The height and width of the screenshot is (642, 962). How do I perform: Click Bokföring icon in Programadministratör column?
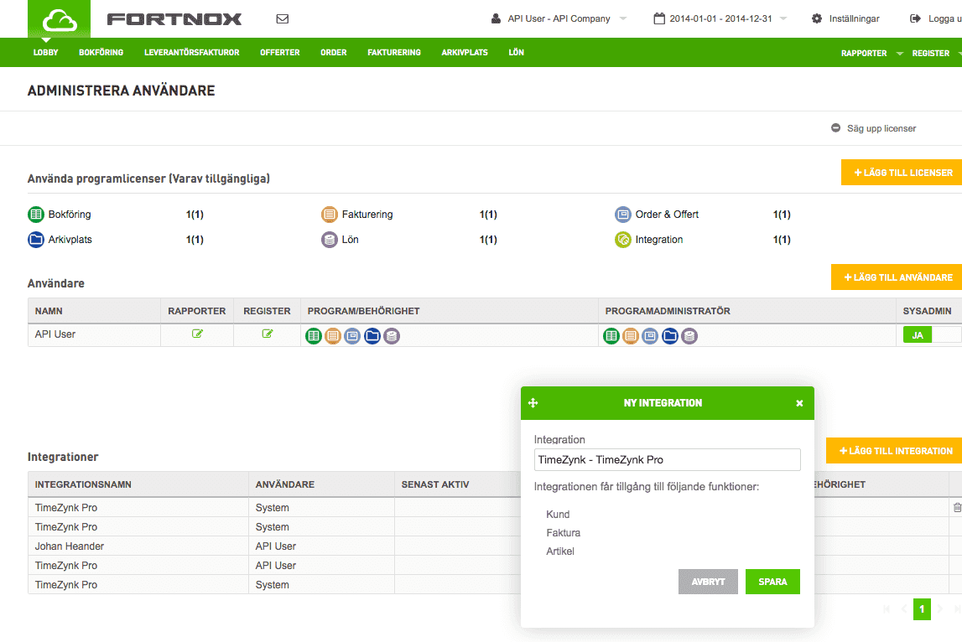(611, 335)
